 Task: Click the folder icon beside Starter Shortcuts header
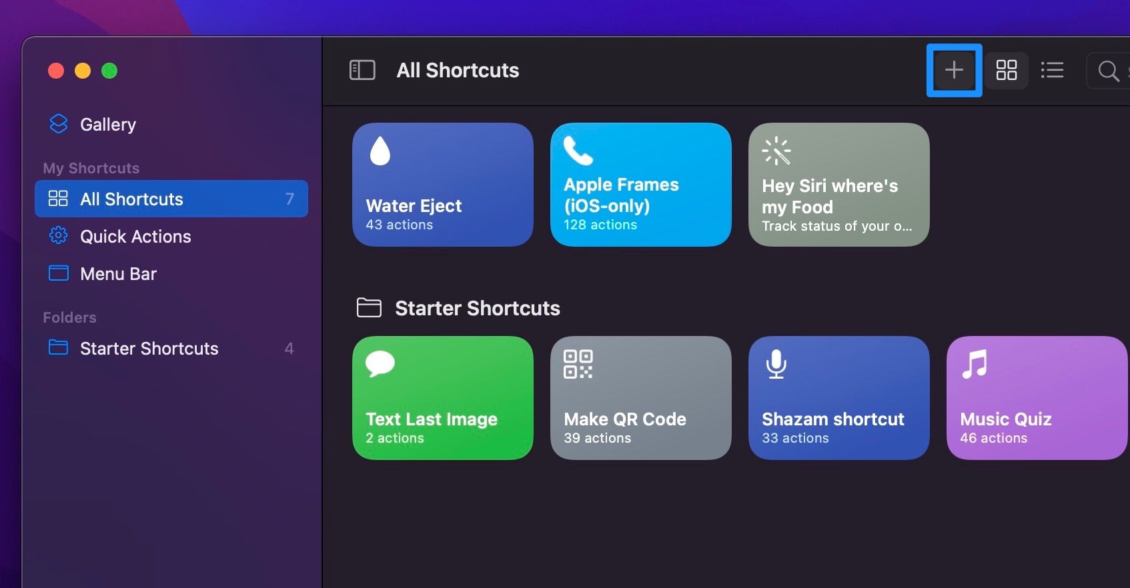(369, 307)
